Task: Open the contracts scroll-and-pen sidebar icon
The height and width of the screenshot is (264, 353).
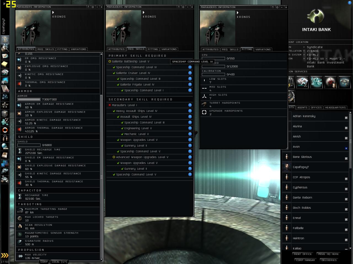Action: pos(5,89)
